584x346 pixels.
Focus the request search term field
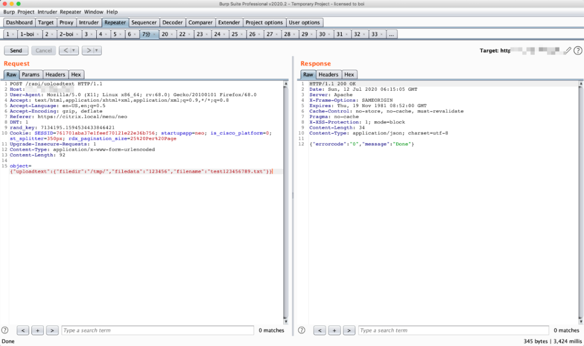[x=157, y=330]
